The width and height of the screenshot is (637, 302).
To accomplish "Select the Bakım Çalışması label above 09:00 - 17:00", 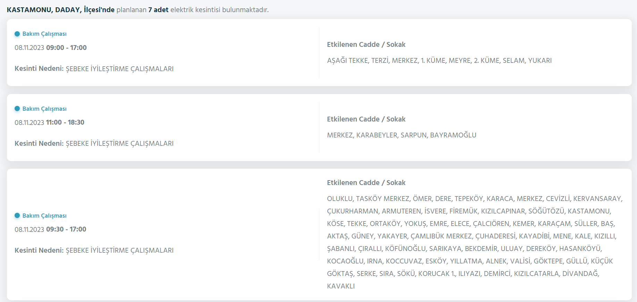I will pyautogui.click(x=44, y=34).
